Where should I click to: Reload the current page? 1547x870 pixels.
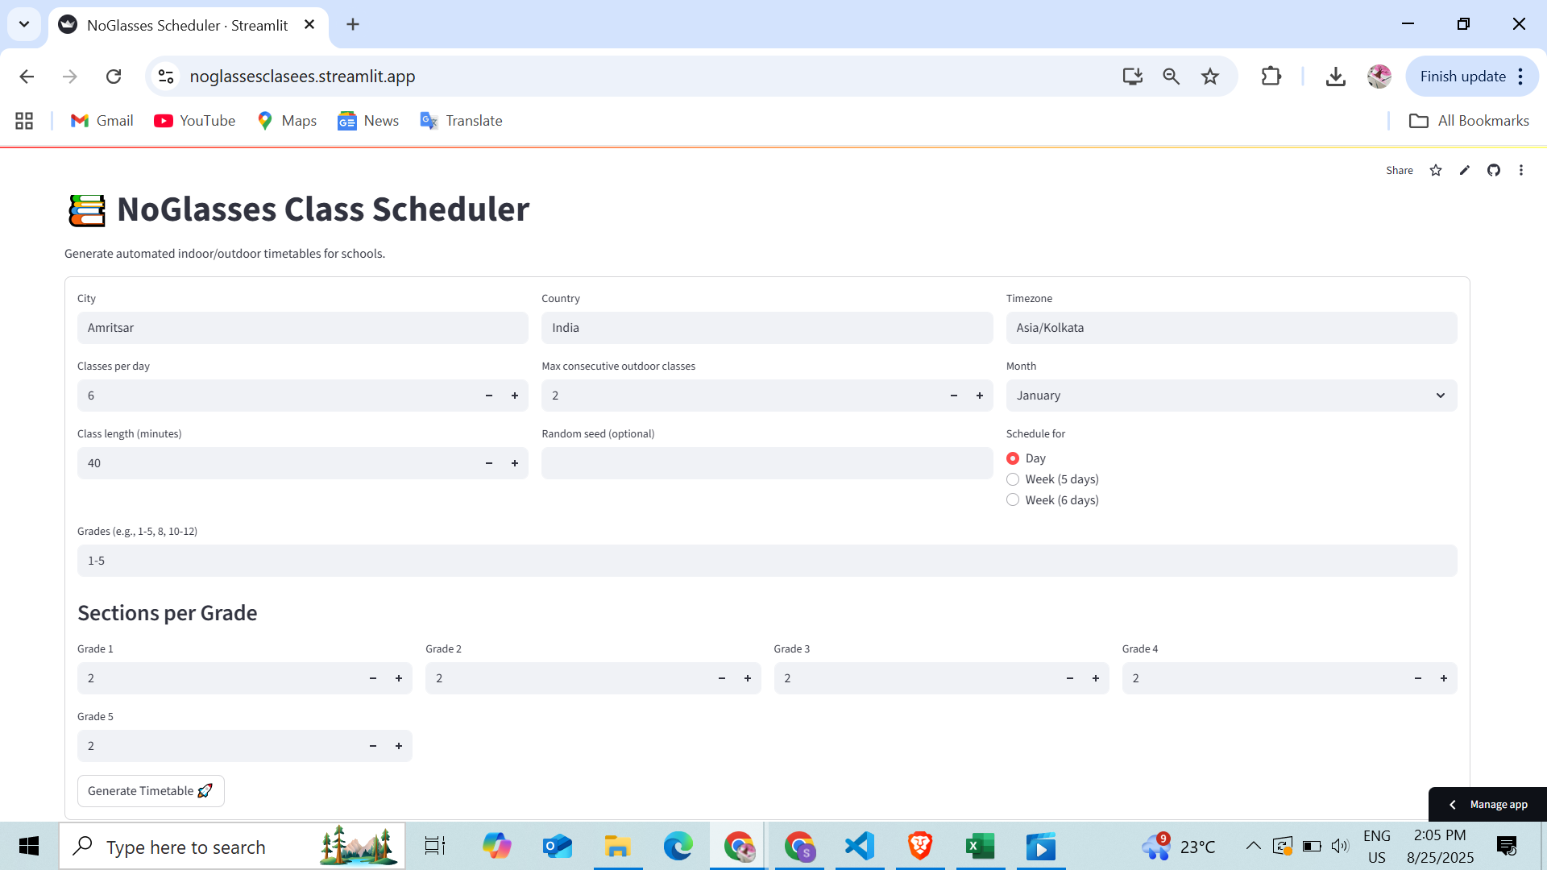pos(114,77)
